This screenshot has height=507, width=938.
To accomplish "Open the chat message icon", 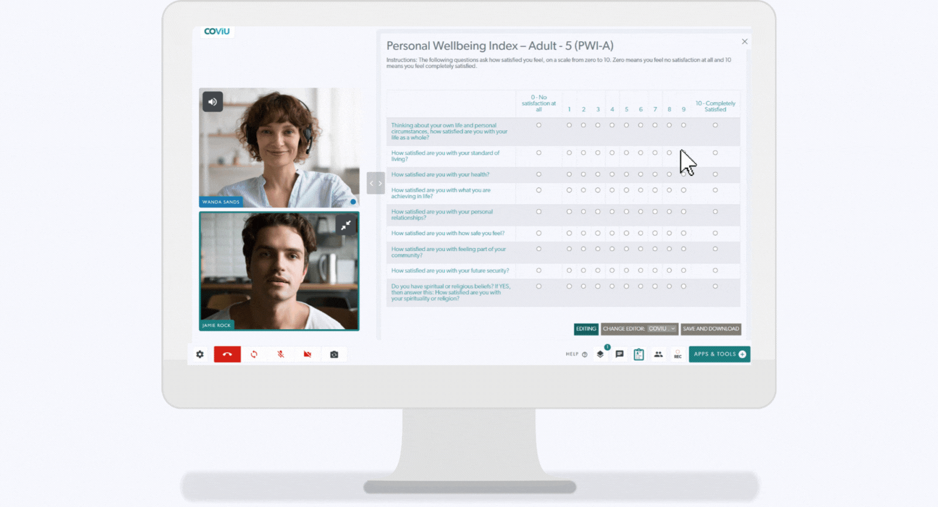I will pyautogui.click(x=619, y=354).
